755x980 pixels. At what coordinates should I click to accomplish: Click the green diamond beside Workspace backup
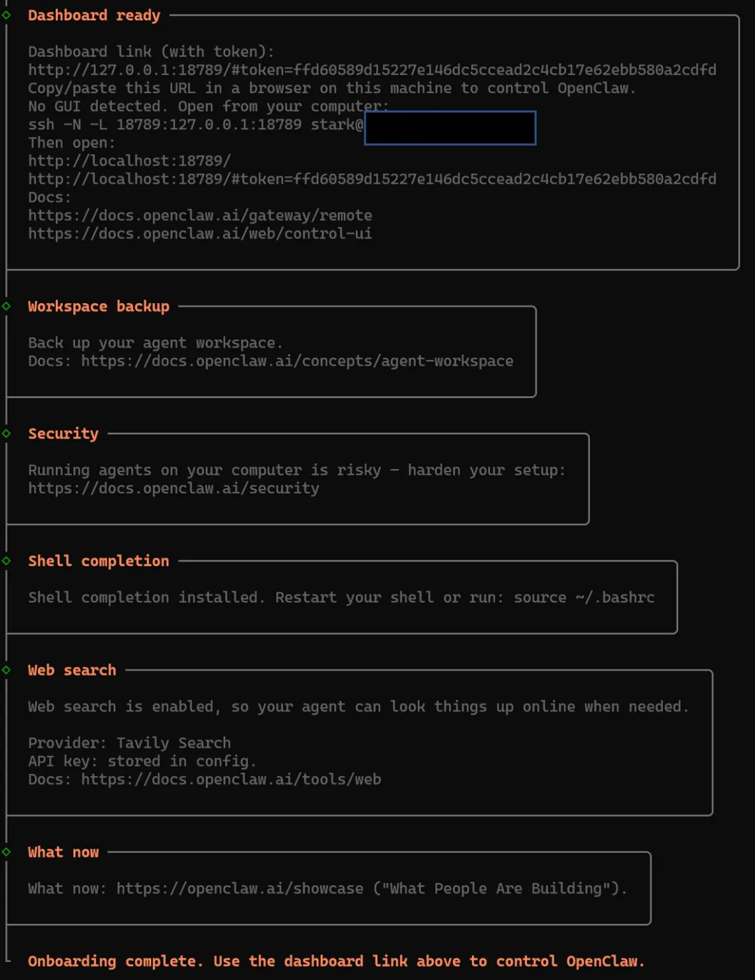click(x=6, y=306)
